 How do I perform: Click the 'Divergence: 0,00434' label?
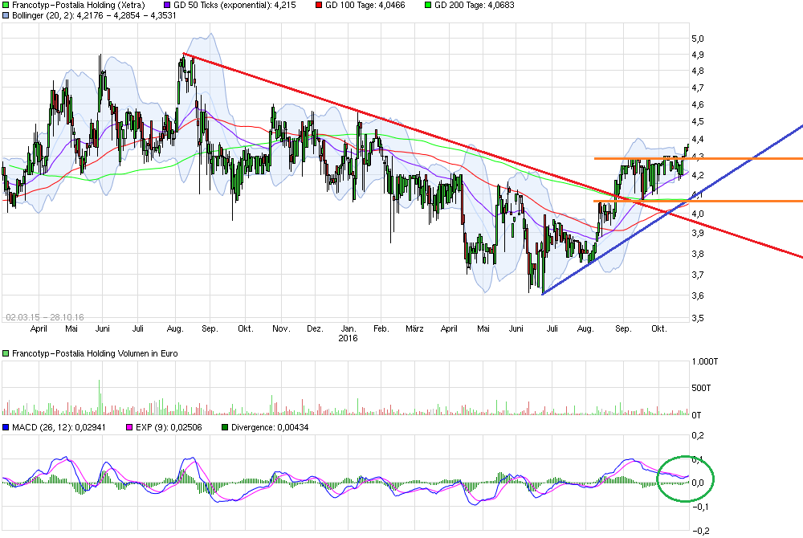270,427
